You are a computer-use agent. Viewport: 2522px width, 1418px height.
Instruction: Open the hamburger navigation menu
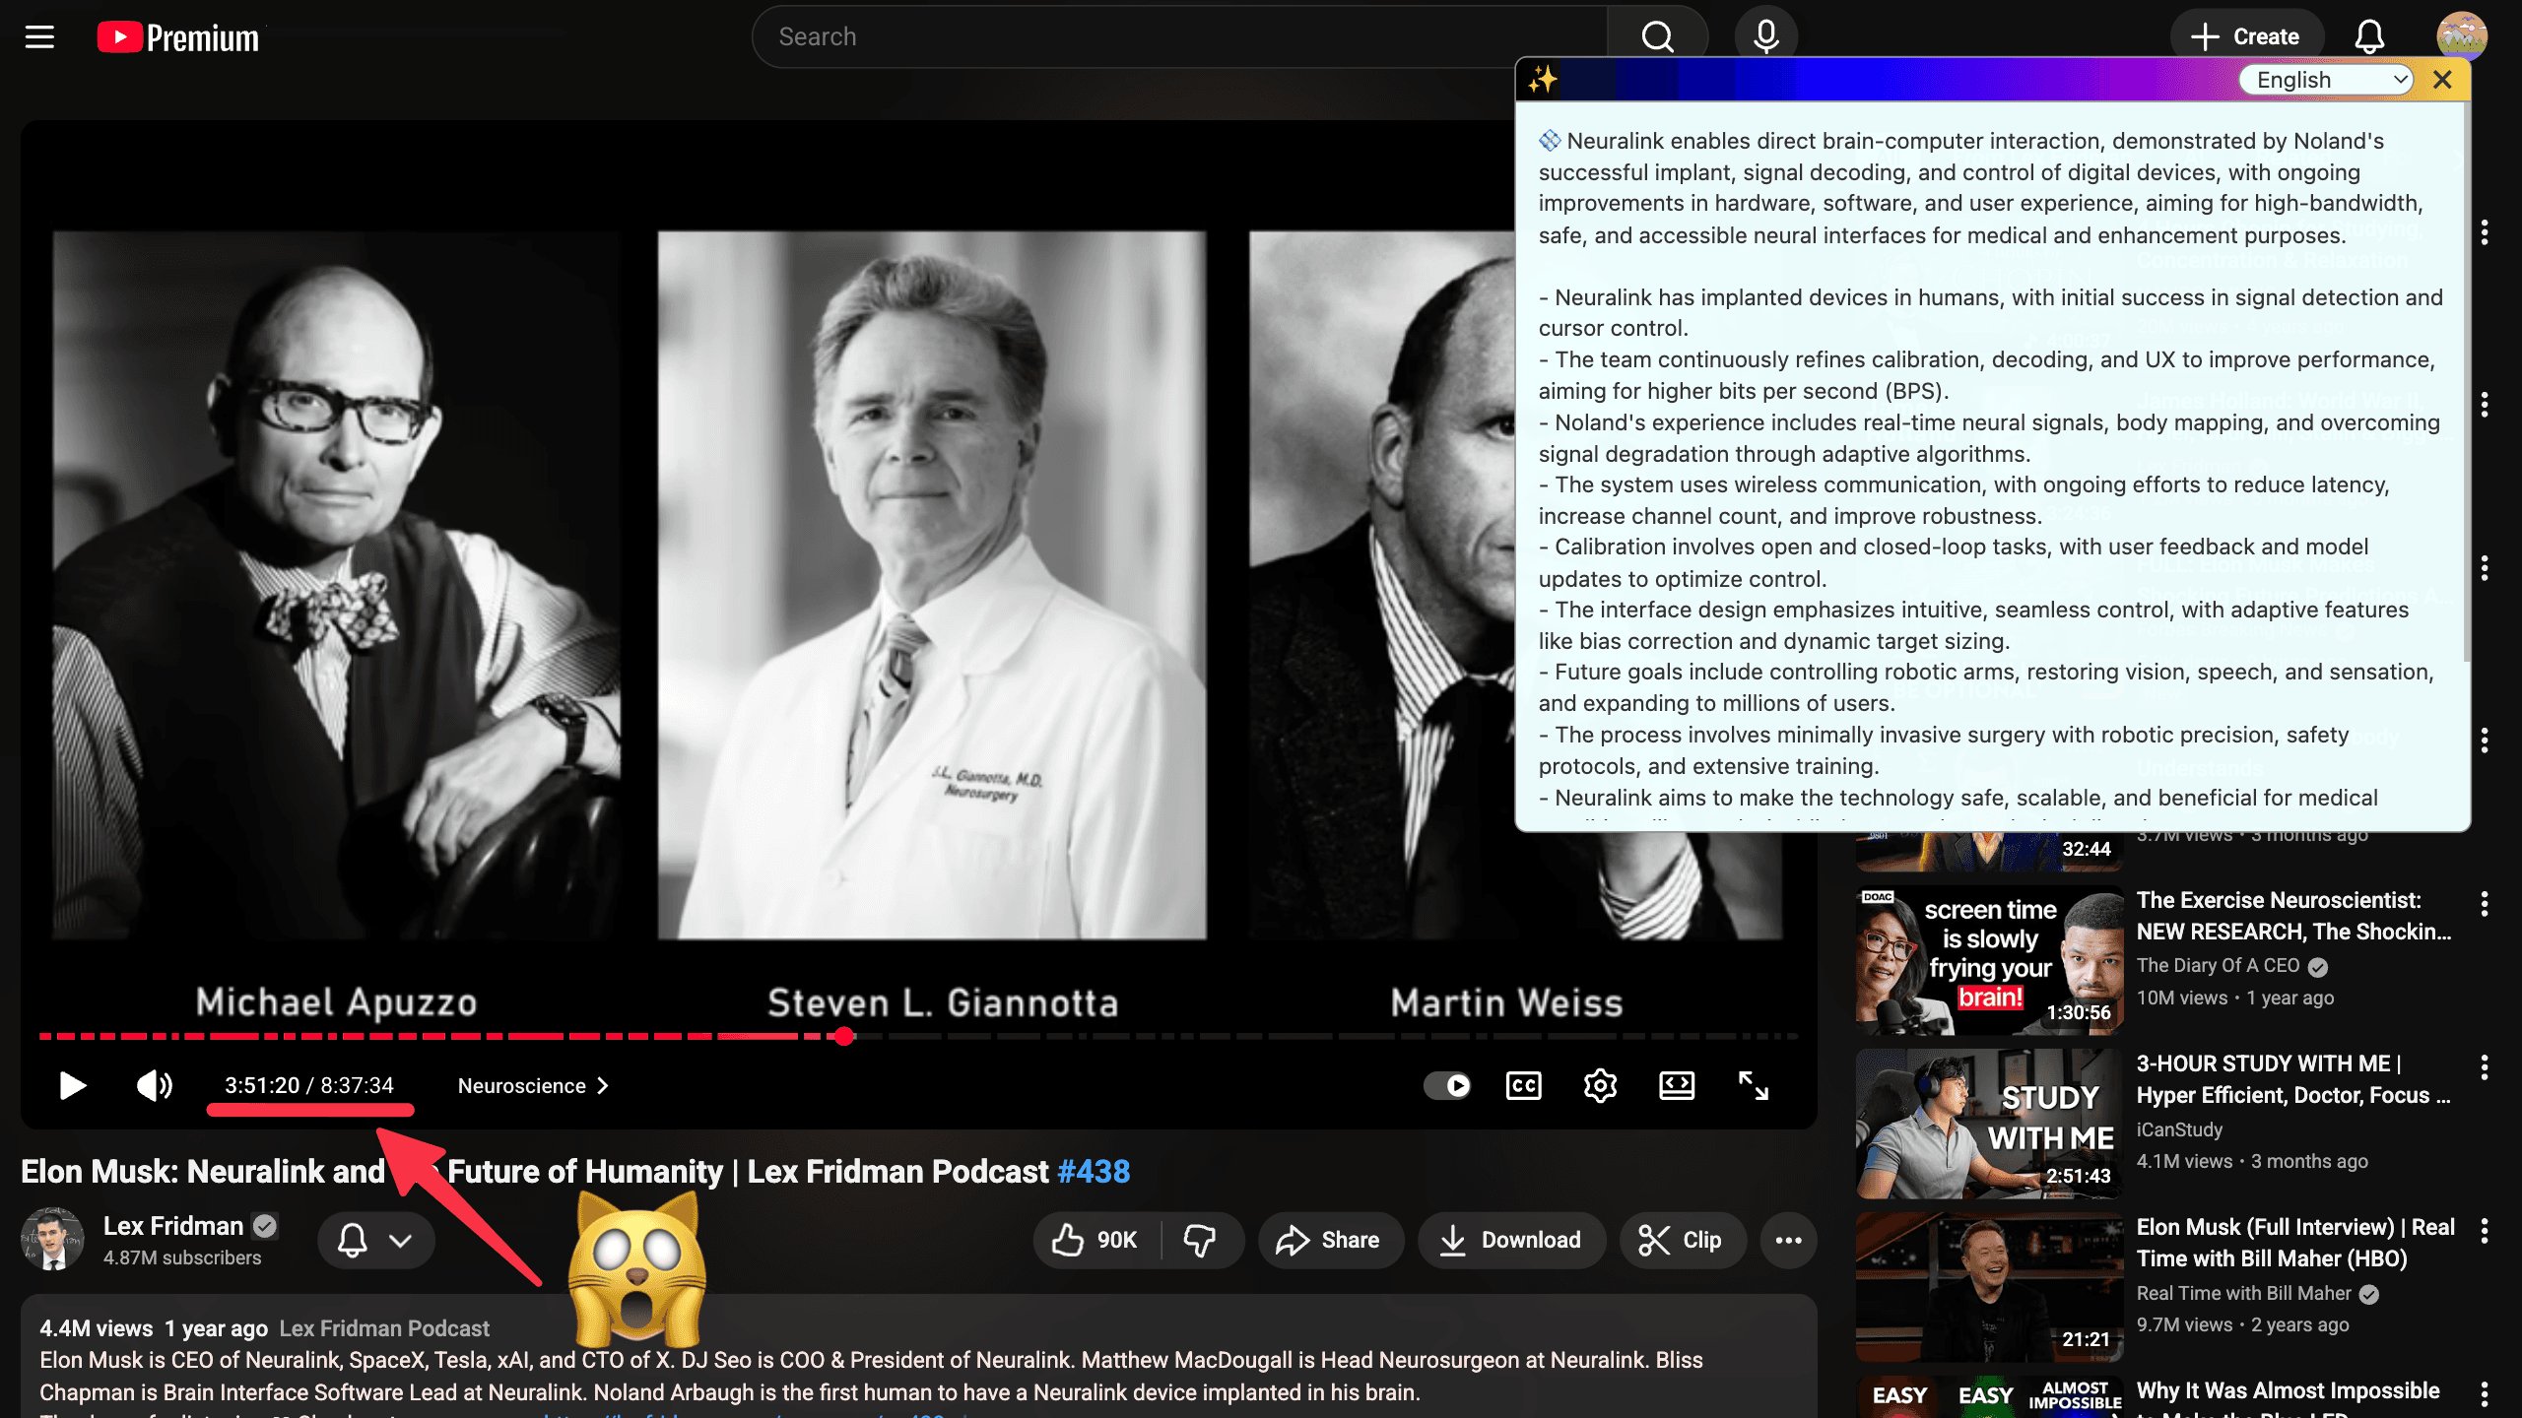tap(39, 36)
